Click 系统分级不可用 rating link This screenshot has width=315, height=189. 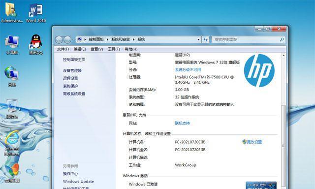188,70
